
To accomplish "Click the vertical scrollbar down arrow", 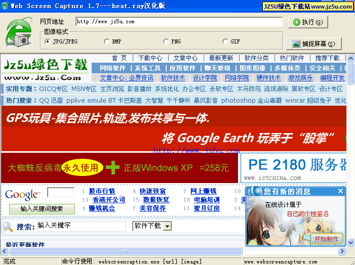I will (x=350, y=242).
